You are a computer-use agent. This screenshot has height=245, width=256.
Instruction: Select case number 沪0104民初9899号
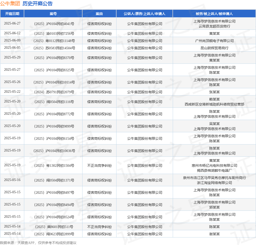[54, 126]
